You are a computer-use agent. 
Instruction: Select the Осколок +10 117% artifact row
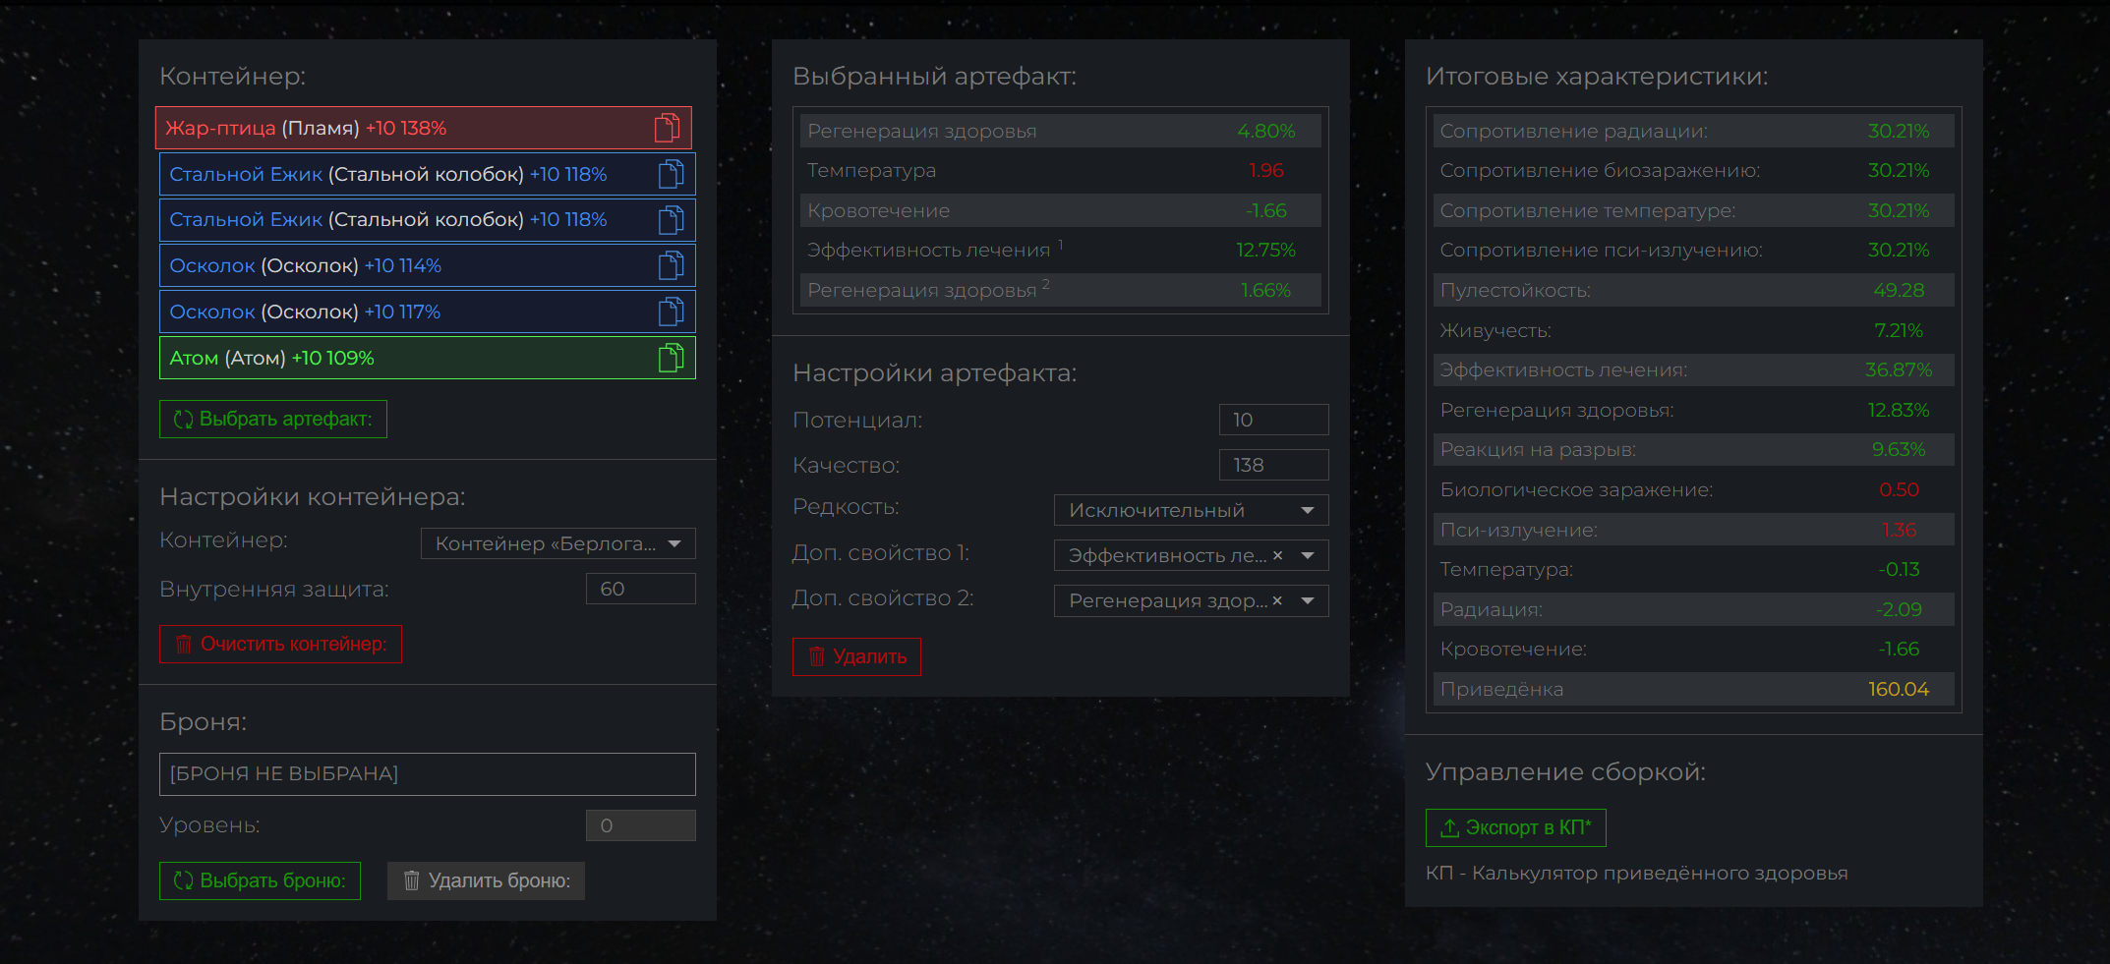[x=428, y=312]
